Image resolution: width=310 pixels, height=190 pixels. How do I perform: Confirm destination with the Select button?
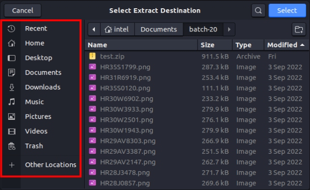(287, 11)
